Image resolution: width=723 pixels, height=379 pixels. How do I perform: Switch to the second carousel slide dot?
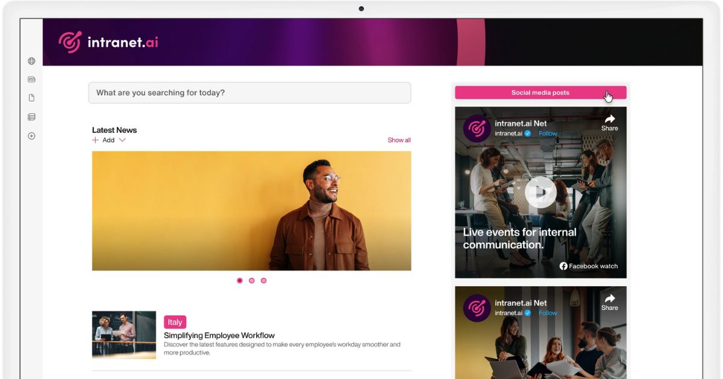[252, 280]
